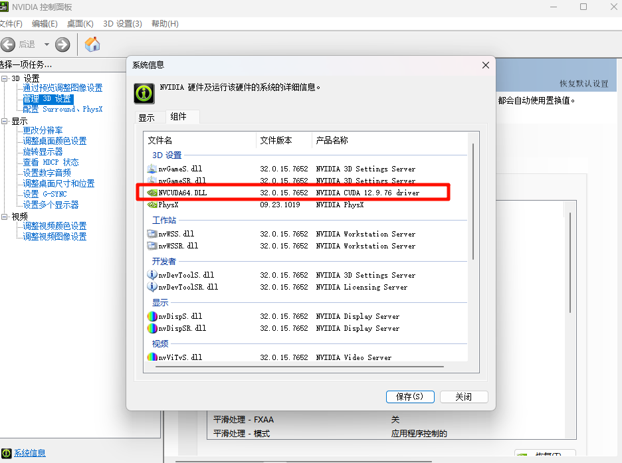Click the forward navigation arrow
This screenshot has height=463, width=622.
[x=62, y=45]
